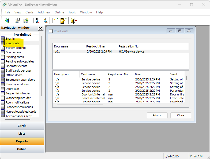Viewport: 210px width, 159px height.
Task: Click the icon beside Room notifications
Action: click(3, 102)
